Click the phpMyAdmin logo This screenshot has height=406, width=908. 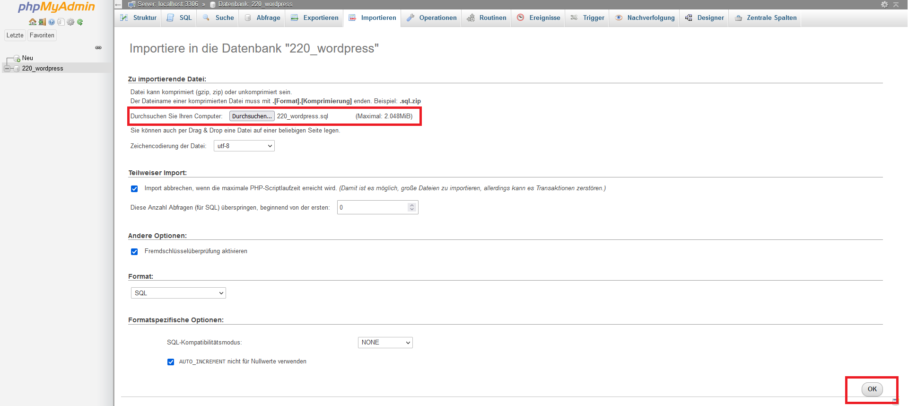point(56,7)
